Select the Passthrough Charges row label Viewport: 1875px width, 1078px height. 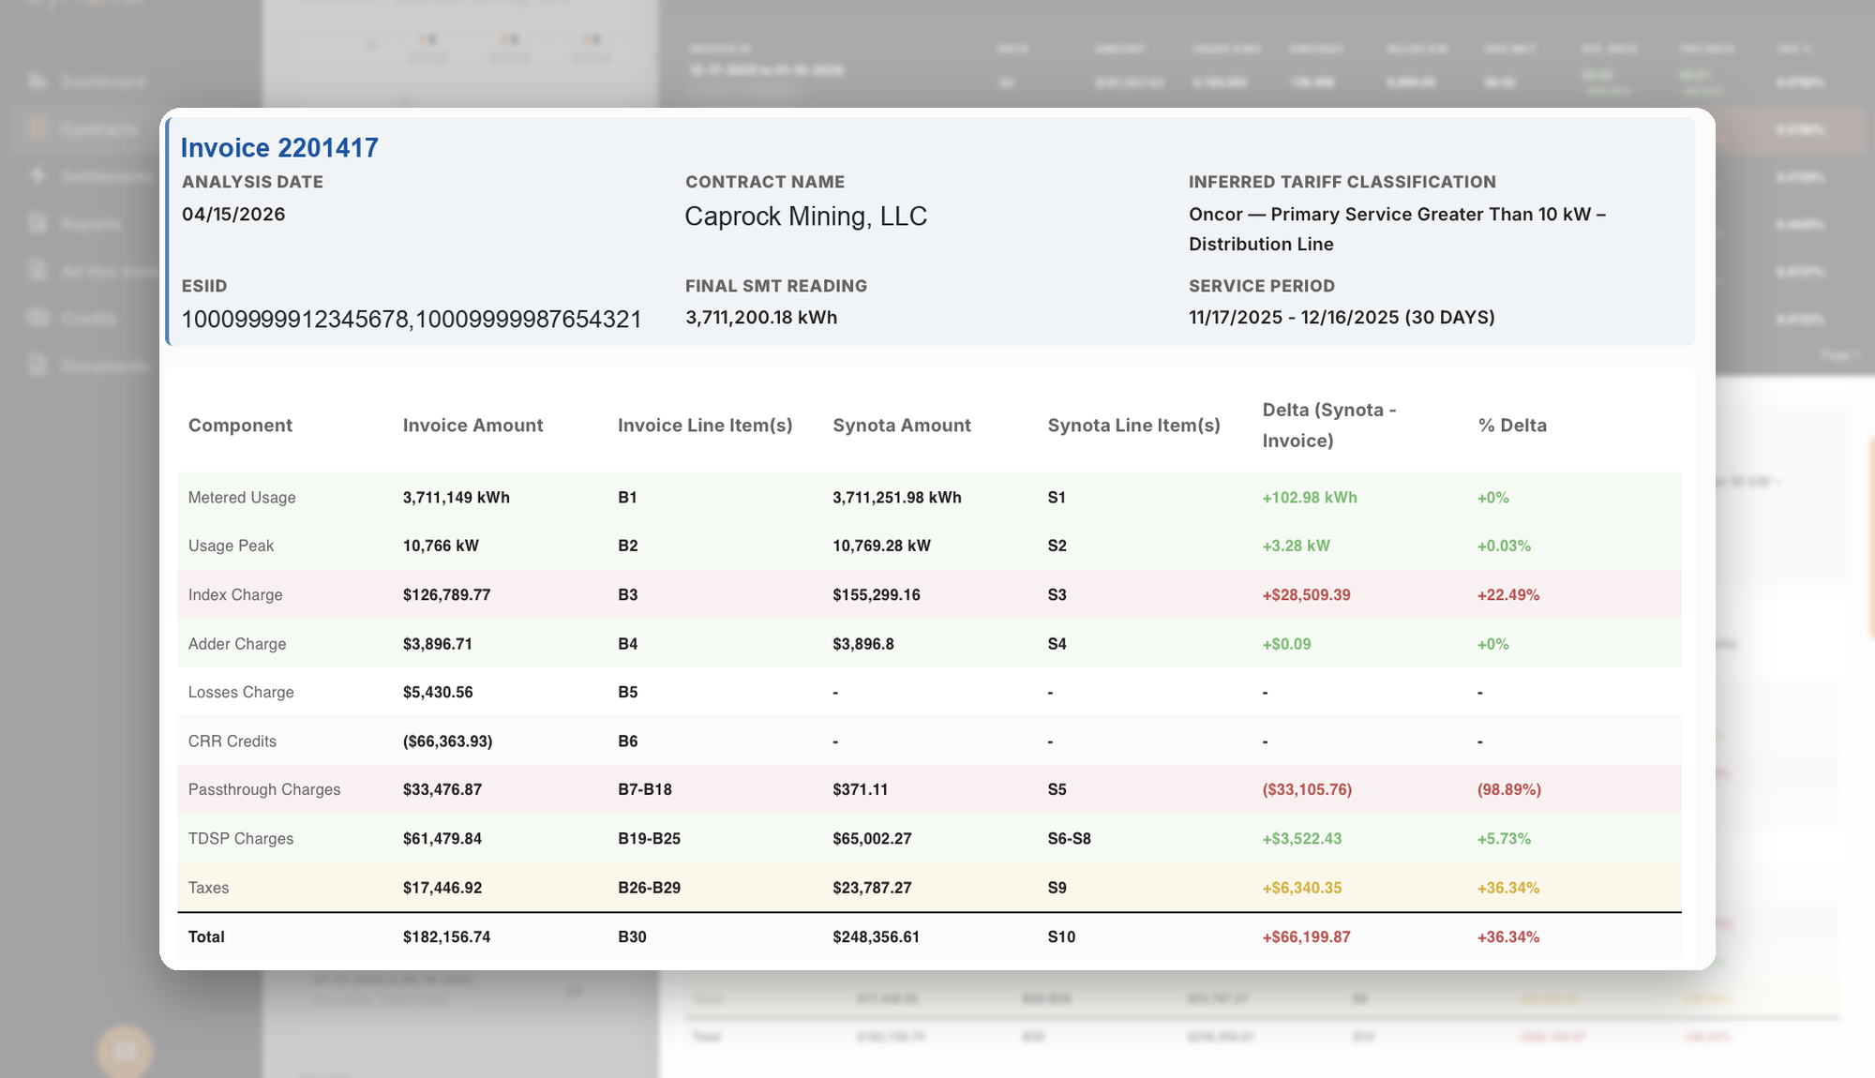point(264,790)
